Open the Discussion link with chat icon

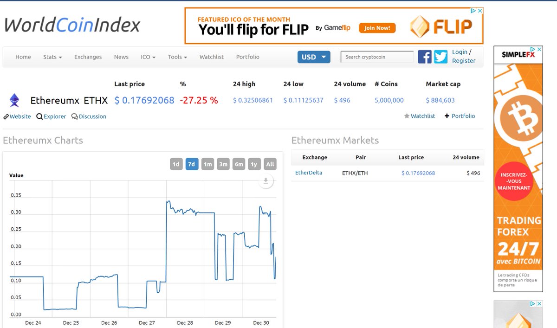click(89, 116)
